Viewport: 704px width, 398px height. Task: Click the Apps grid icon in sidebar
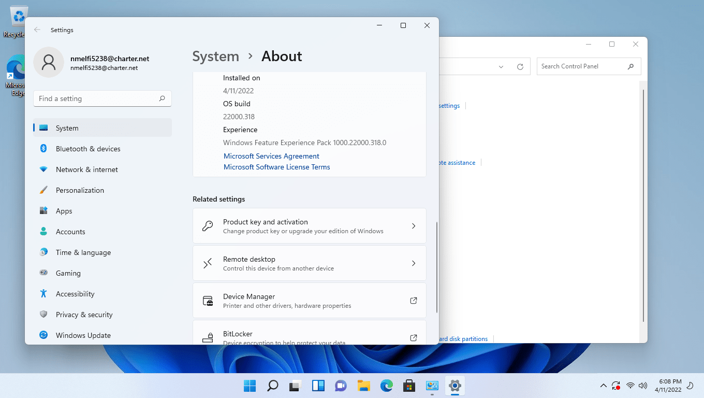[43, 211]
